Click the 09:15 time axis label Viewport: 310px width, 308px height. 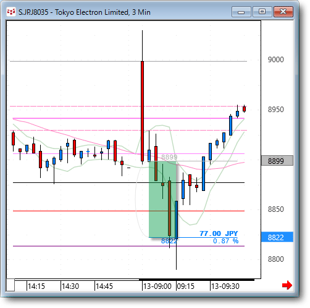click(186, 286)
